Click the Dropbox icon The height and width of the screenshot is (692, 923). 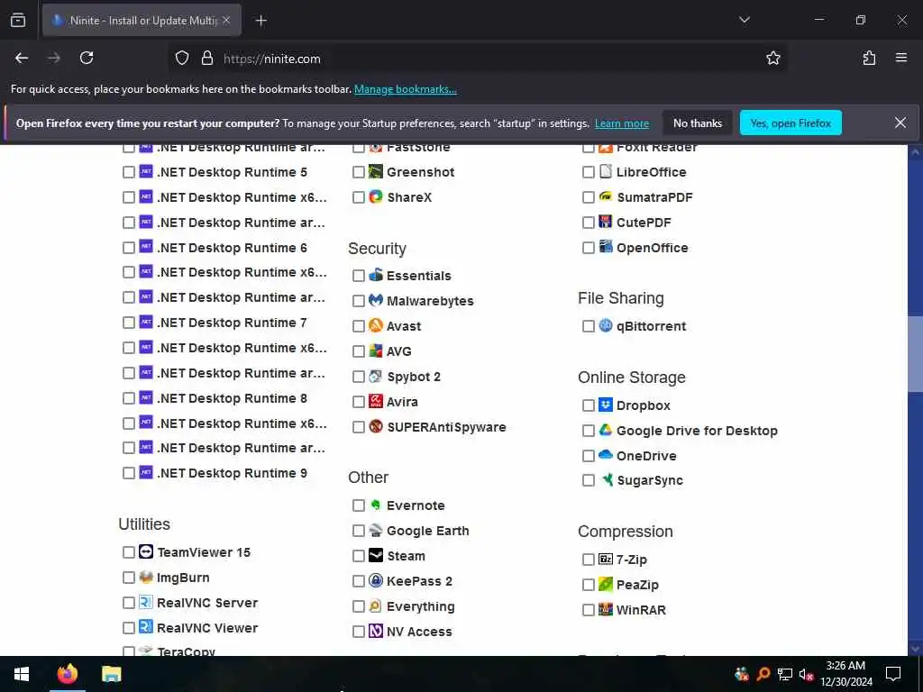coord(606,405)
